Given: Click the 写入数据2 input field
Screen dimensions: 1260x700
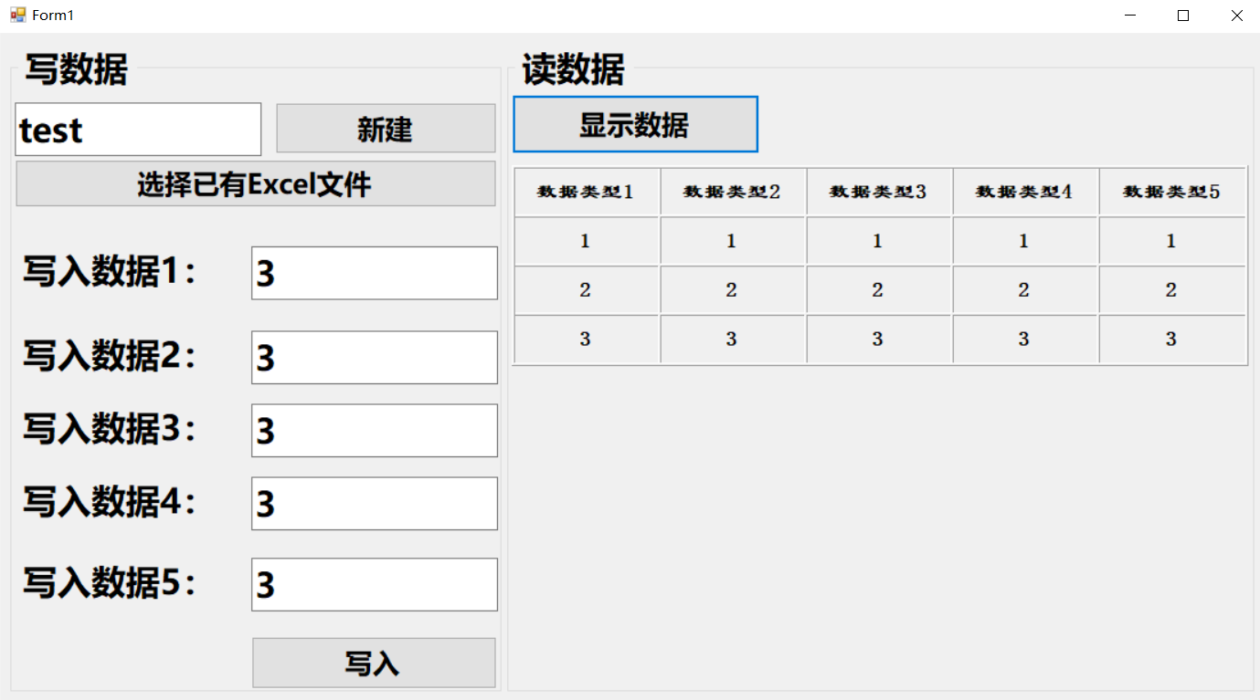Looking at the screenshot, I should (x=374, y=357).
